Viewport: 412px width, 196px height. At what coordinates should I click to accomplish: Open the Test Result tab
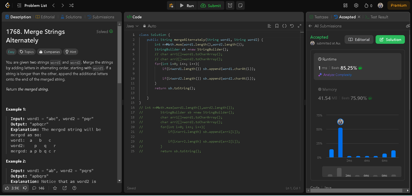(377, 17)
